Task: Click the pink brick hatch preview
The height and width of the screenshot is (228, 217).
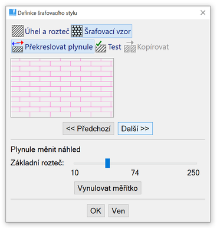Action: click(62, 87)
